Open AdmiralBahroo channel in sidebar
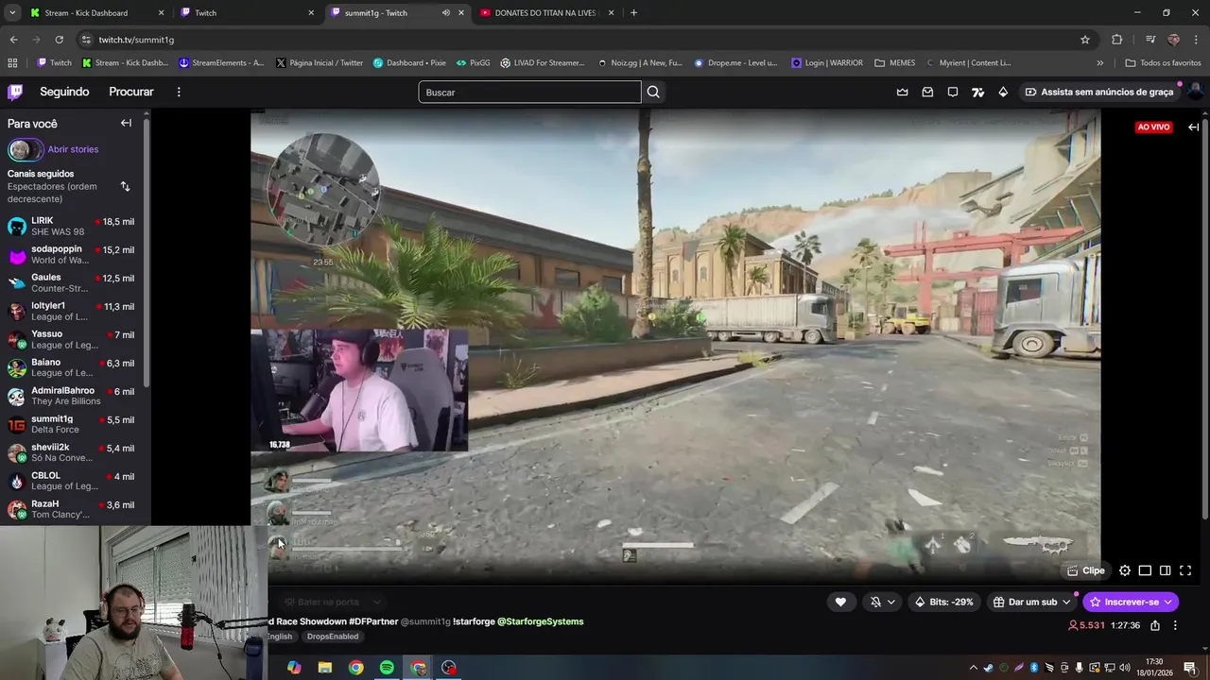The height and width of the screenshot is (680, 1210). [x=74, y=397]
